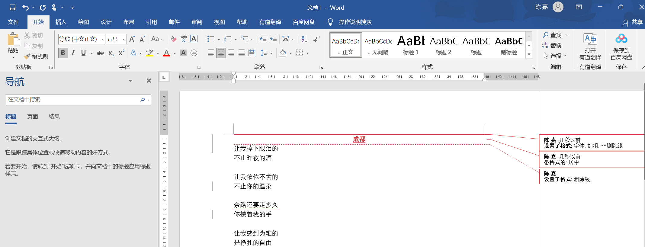
Task: Select the revision comment 带格式的: 居中
Action: point(592,159)
